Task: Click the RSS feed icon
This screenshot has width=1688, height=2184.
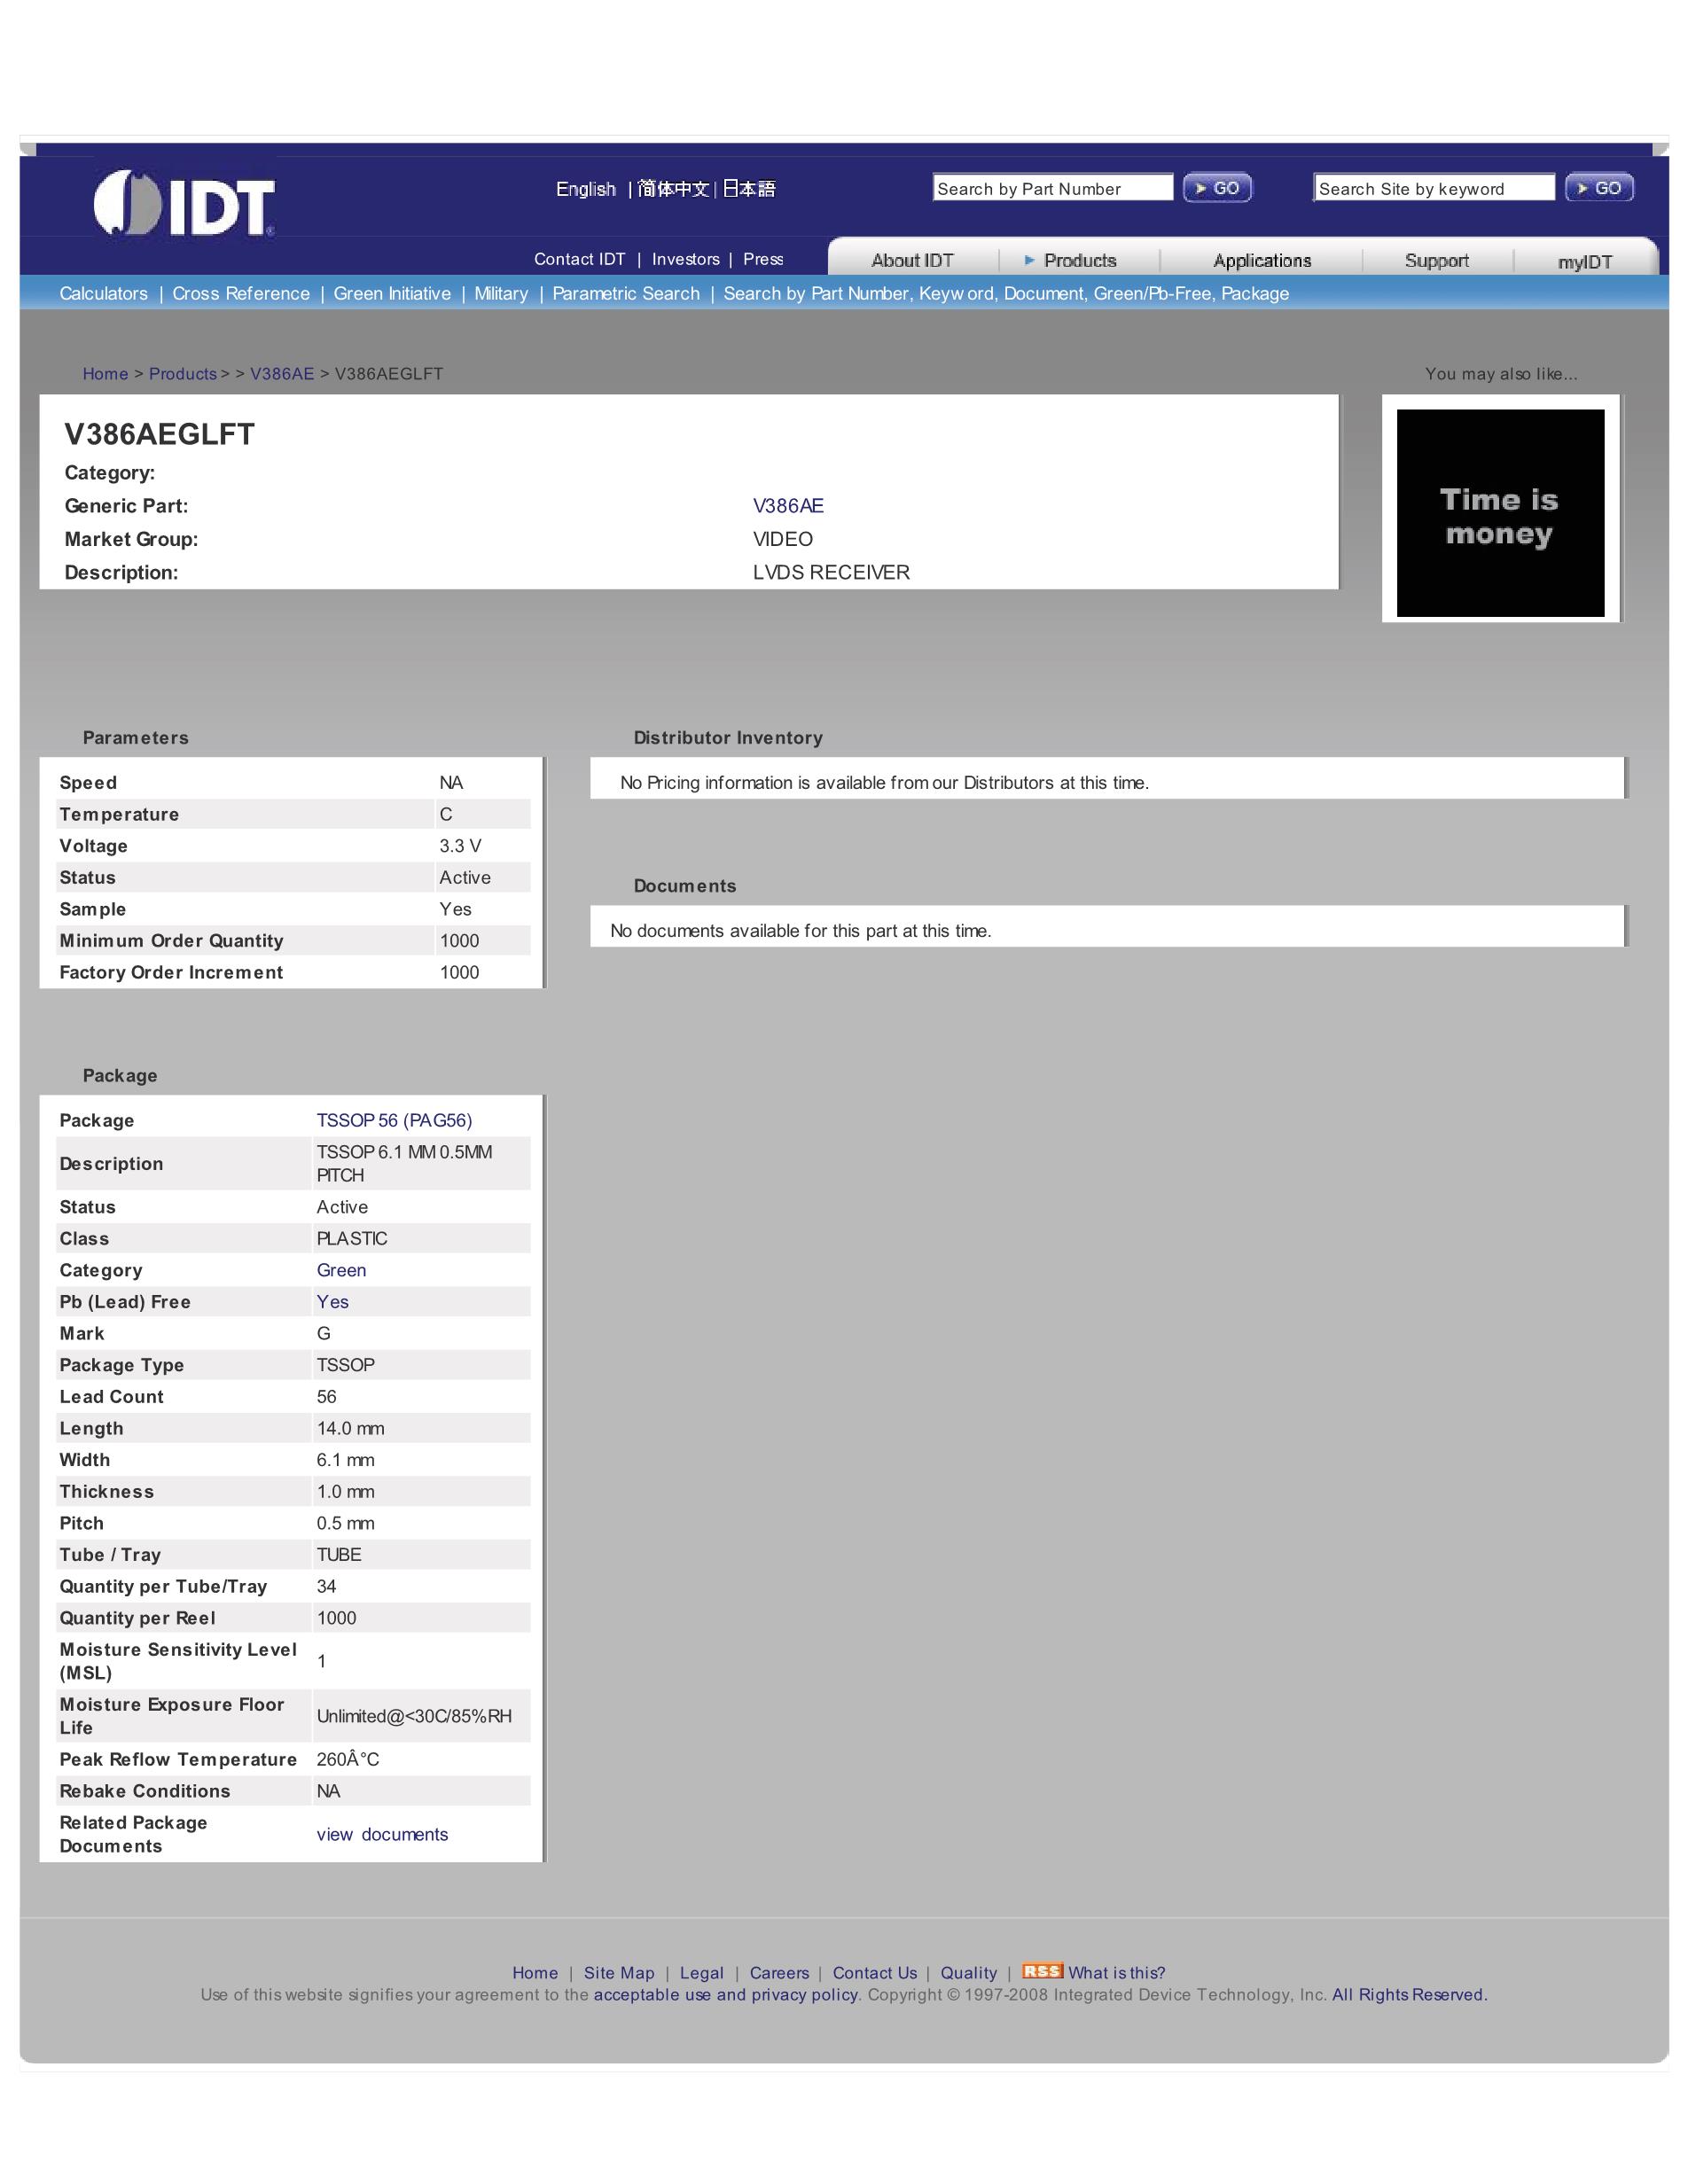Action: (1041, 1971)
